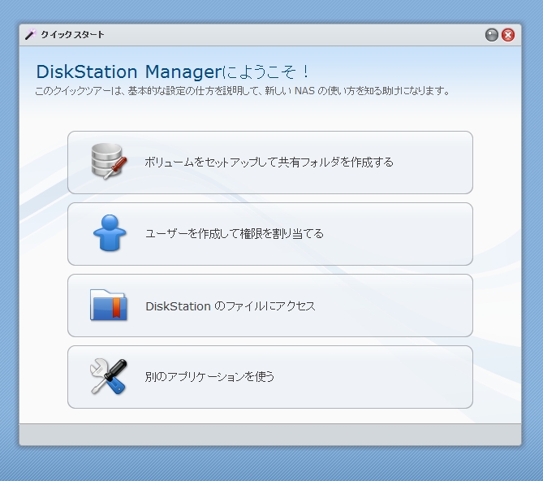Open 別のアプリケーションを使う

(270, 377)
